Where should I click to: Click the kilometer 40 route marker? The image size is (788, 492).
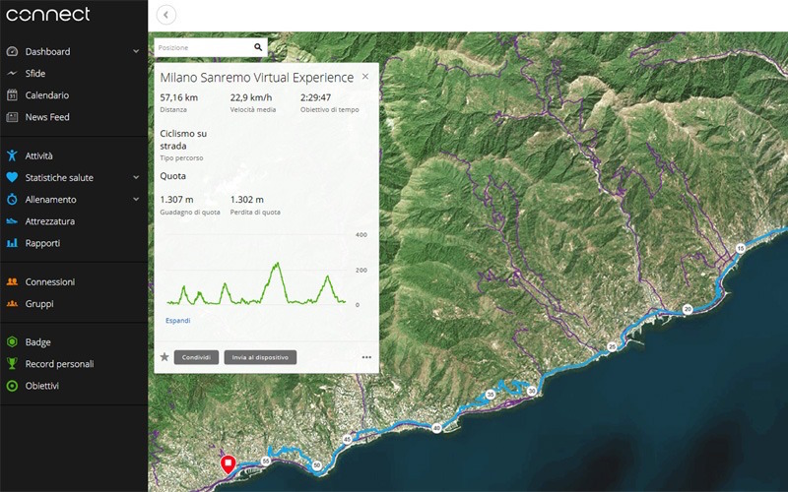pos(436,428)
